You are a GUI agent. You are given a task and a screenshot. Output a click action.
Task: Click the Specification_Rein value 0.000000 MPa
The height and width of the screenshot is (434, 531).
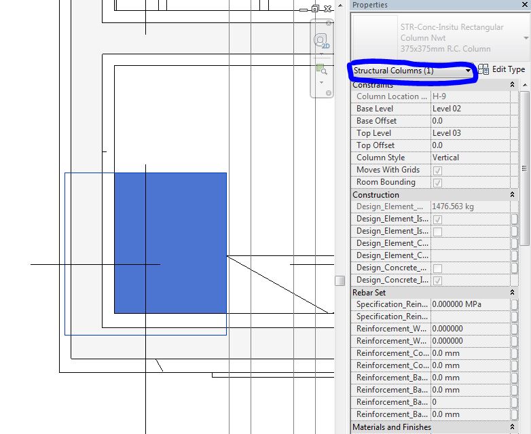[x=470, y=304]
